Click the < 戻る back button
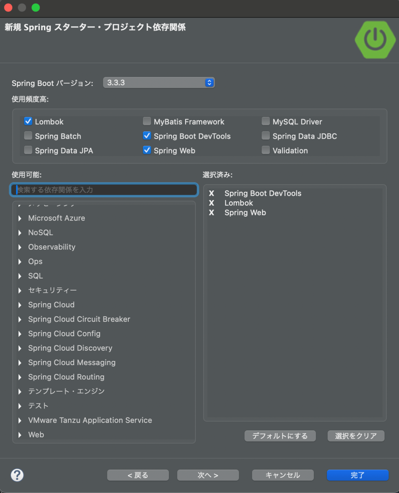 138,475
